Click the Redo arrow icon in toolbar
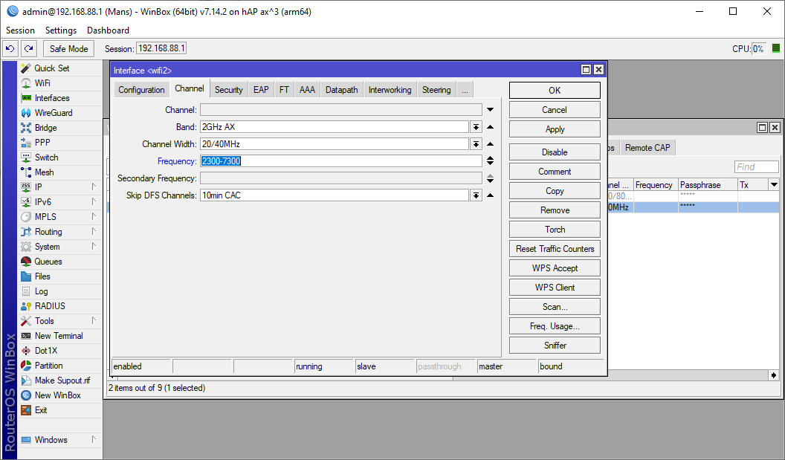The width and height of the screenshot is (785, 460). tap(29, 48)
